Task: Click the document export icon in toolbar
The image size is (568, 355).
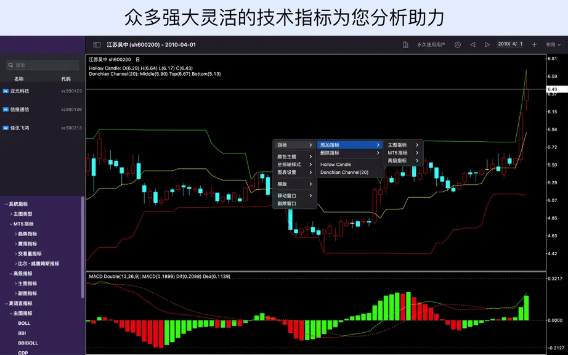Action: [x=405, y=44]
